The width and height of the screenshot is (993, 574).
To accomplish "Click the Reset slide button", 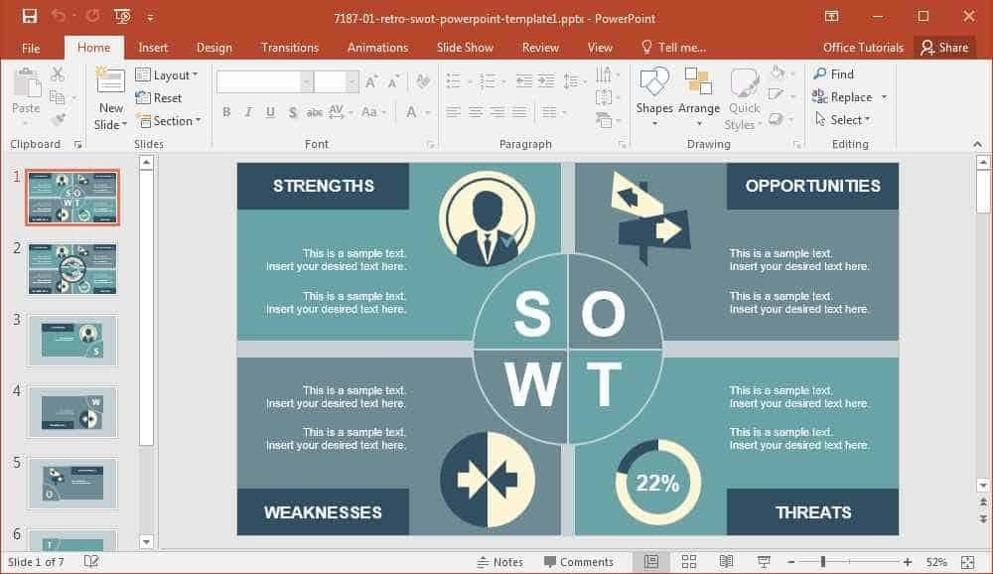I will (159, 97).
